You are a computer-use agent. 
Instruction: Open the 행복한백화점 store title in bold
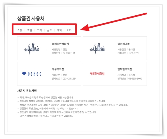(125, 69)
